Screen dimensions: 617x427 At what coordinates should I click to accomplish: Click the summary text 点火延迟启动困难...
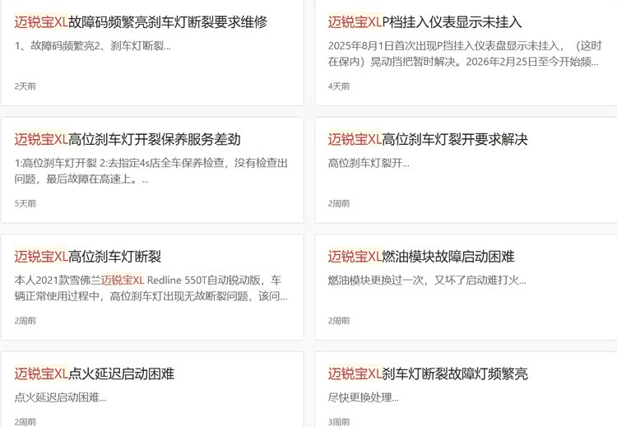pyautogui.click(x=60, y=397)
